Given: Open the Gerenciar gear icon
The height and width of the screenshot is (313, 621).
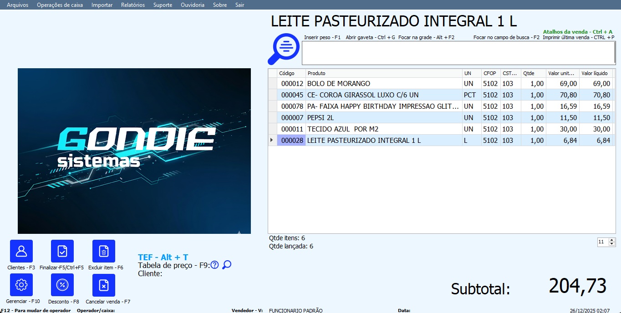Looking at the screenshot, I should pyautogui.click(x=21, y=285).
